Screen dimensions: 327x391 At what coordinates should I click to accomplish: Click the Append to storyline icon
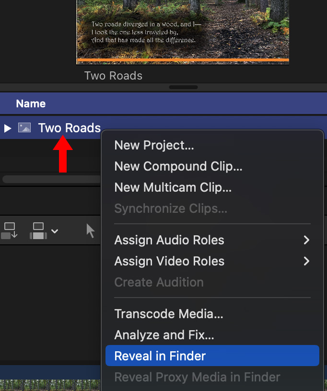pyautogui.click(x=10, y=230)
